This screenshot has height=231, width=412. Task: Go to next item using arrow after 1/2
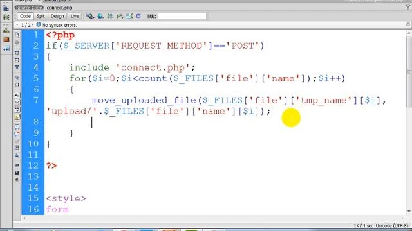(33, 25)
